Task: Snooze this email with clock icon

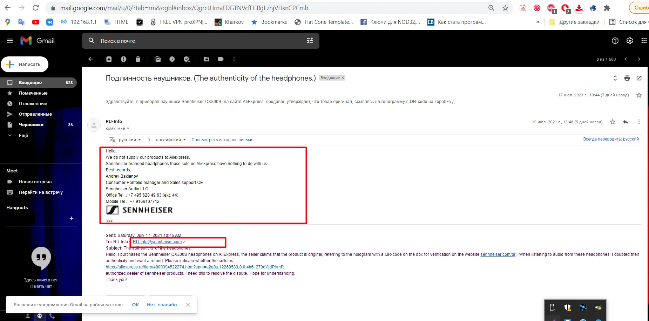Action: click(x=172, y=59)
